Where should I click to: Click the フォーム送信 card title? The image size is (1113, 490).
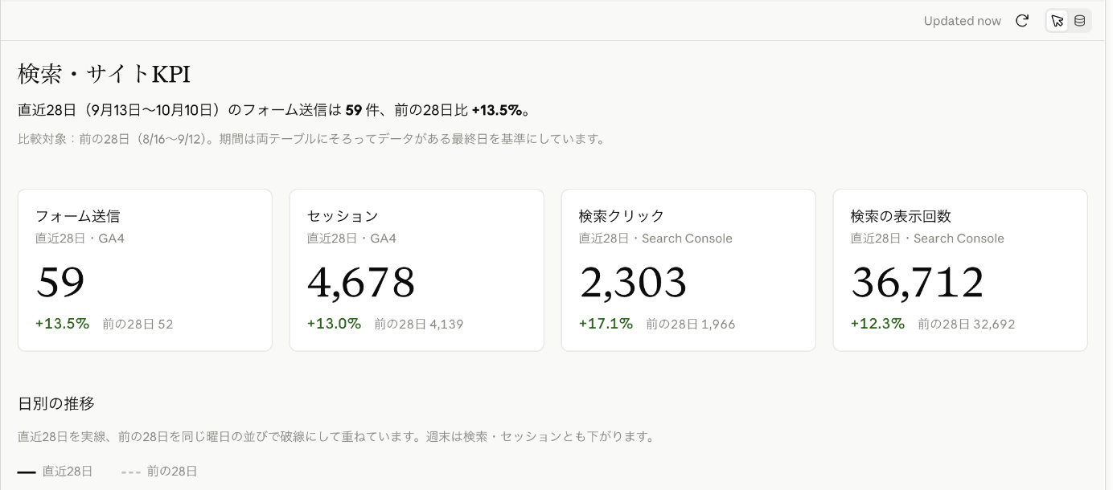click(x=77, y=216)
